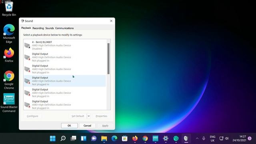This screenshot has height=144, width=256.
Task: Open Firefox desktop shortcut
Action: [x=9, y=55]
